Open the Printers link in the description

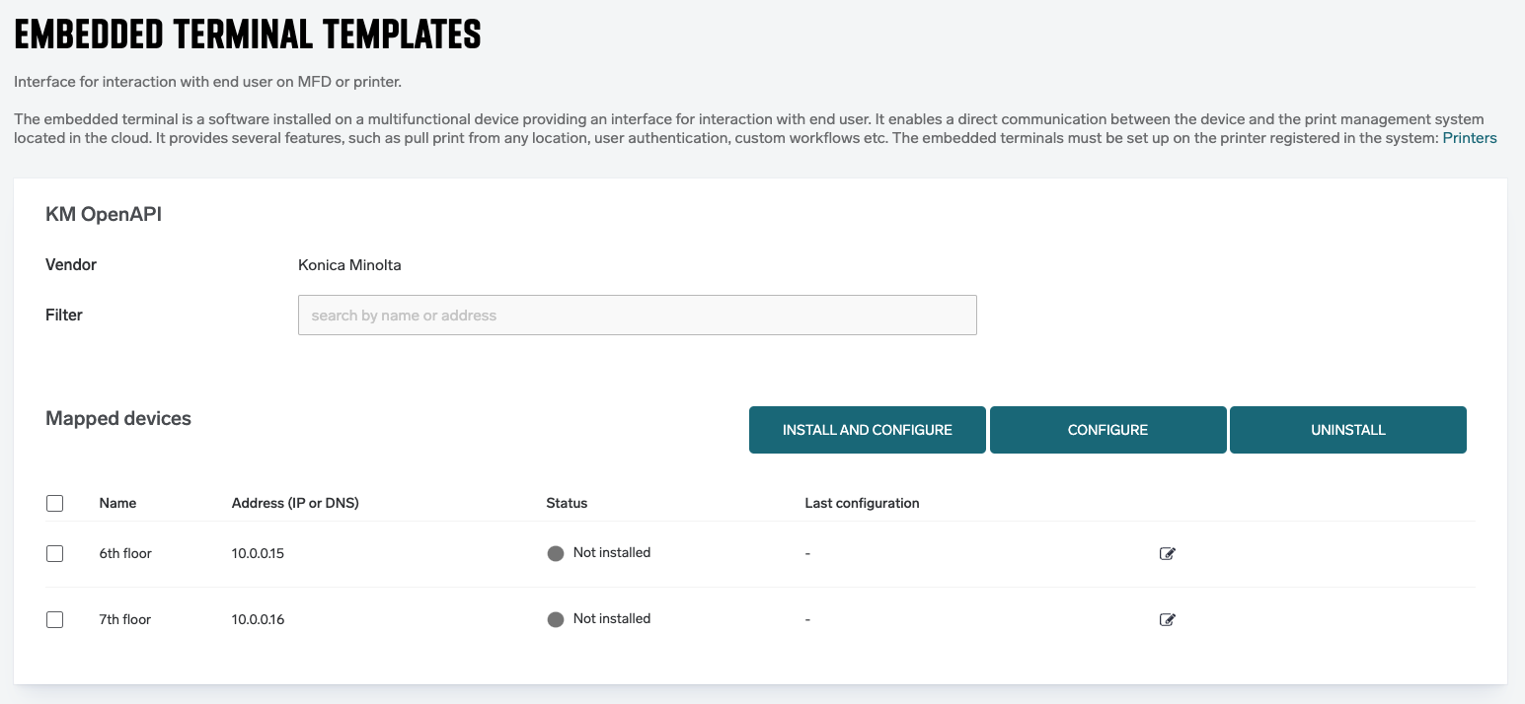click(x=1469, y=138)
